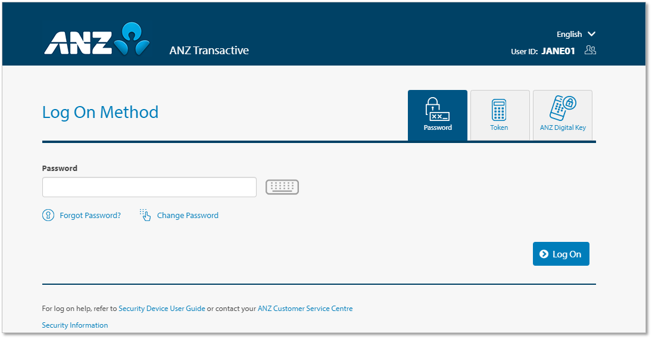Open the English language dropdown
Image resolution: width=652 pixels, height=339 pixels.
(569, 35)
